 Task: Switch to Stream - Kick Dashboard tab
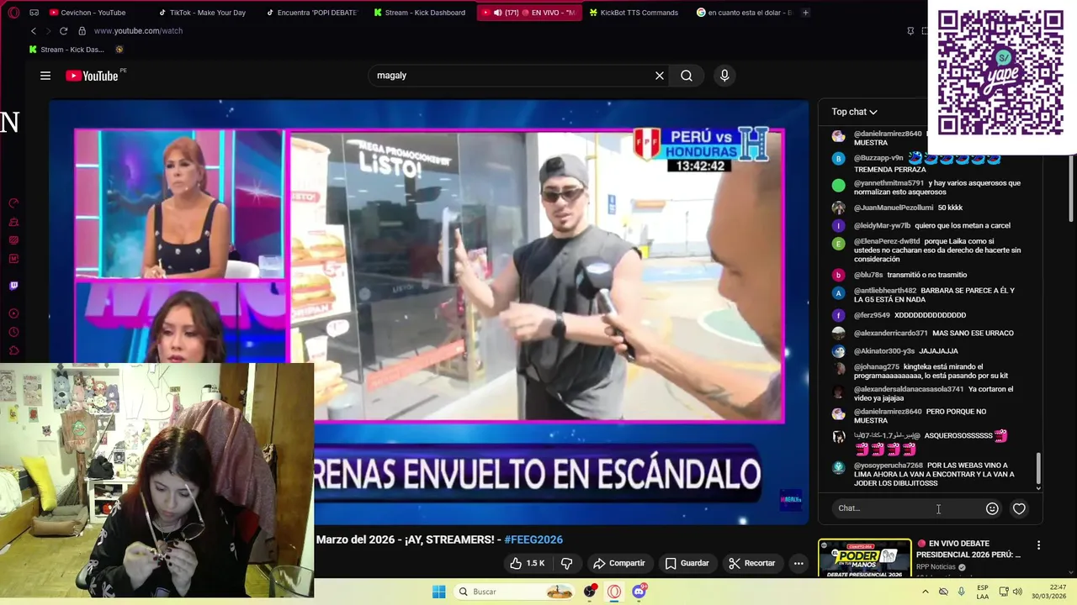423,13
